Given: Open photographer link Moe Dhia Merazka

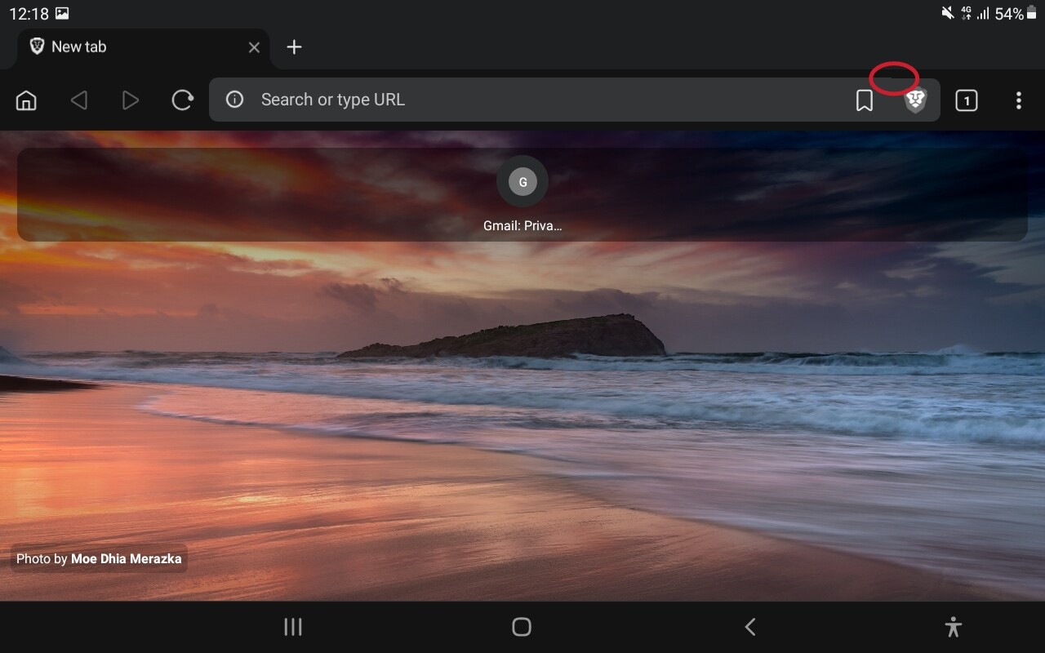Looking at the screenshot, I should click(127, 559).
